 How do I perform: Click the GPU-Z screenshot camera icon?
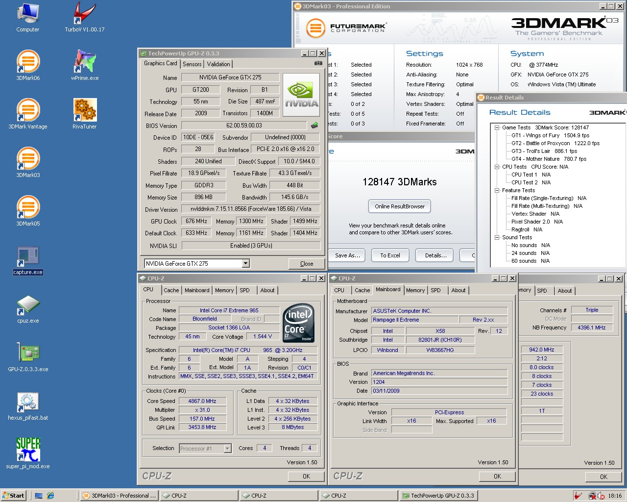coord(318,63)
